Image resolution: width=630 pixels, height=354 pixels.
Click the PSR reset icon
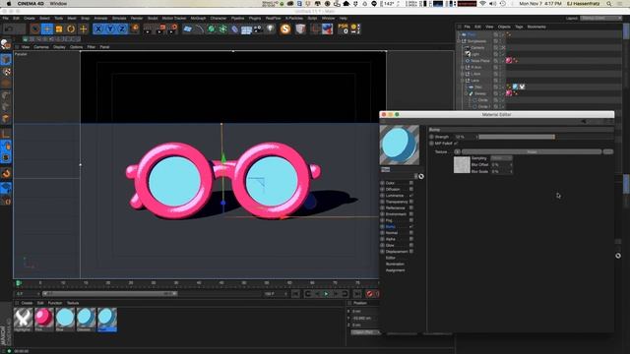pyautogui.click(x=344, y=29)
